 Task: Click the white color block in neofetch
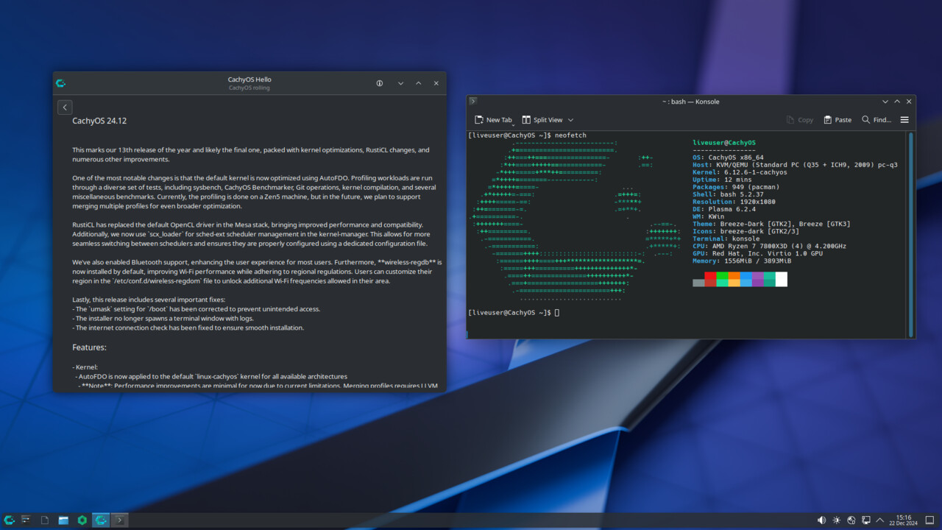781,279
